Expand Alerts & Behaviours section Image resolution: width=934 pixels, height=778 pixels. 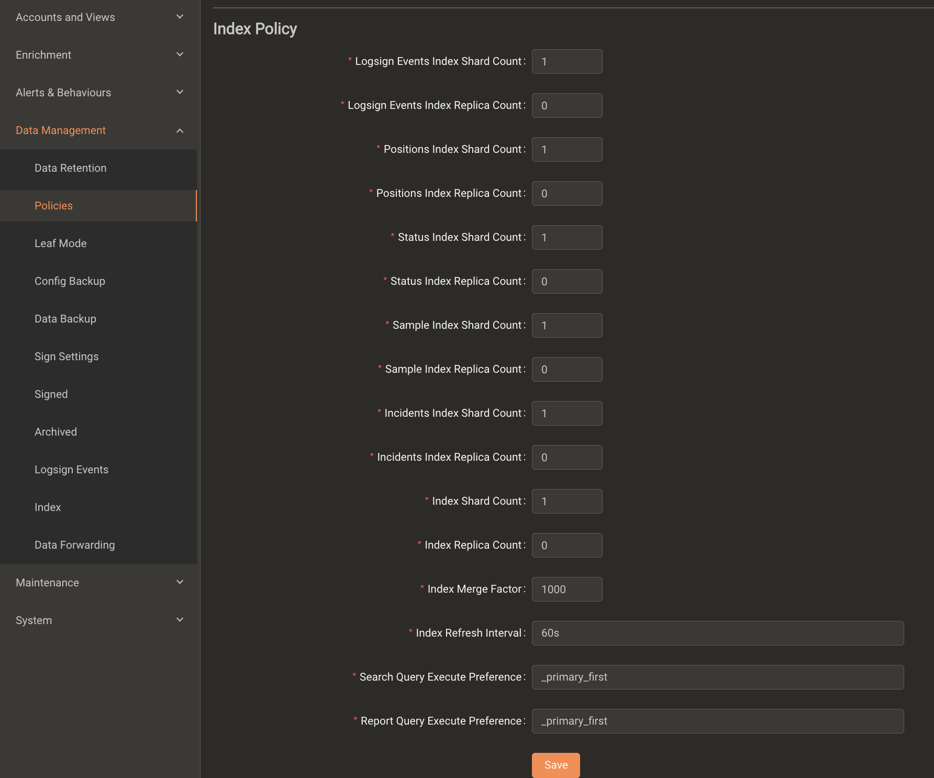pos(98,93)
